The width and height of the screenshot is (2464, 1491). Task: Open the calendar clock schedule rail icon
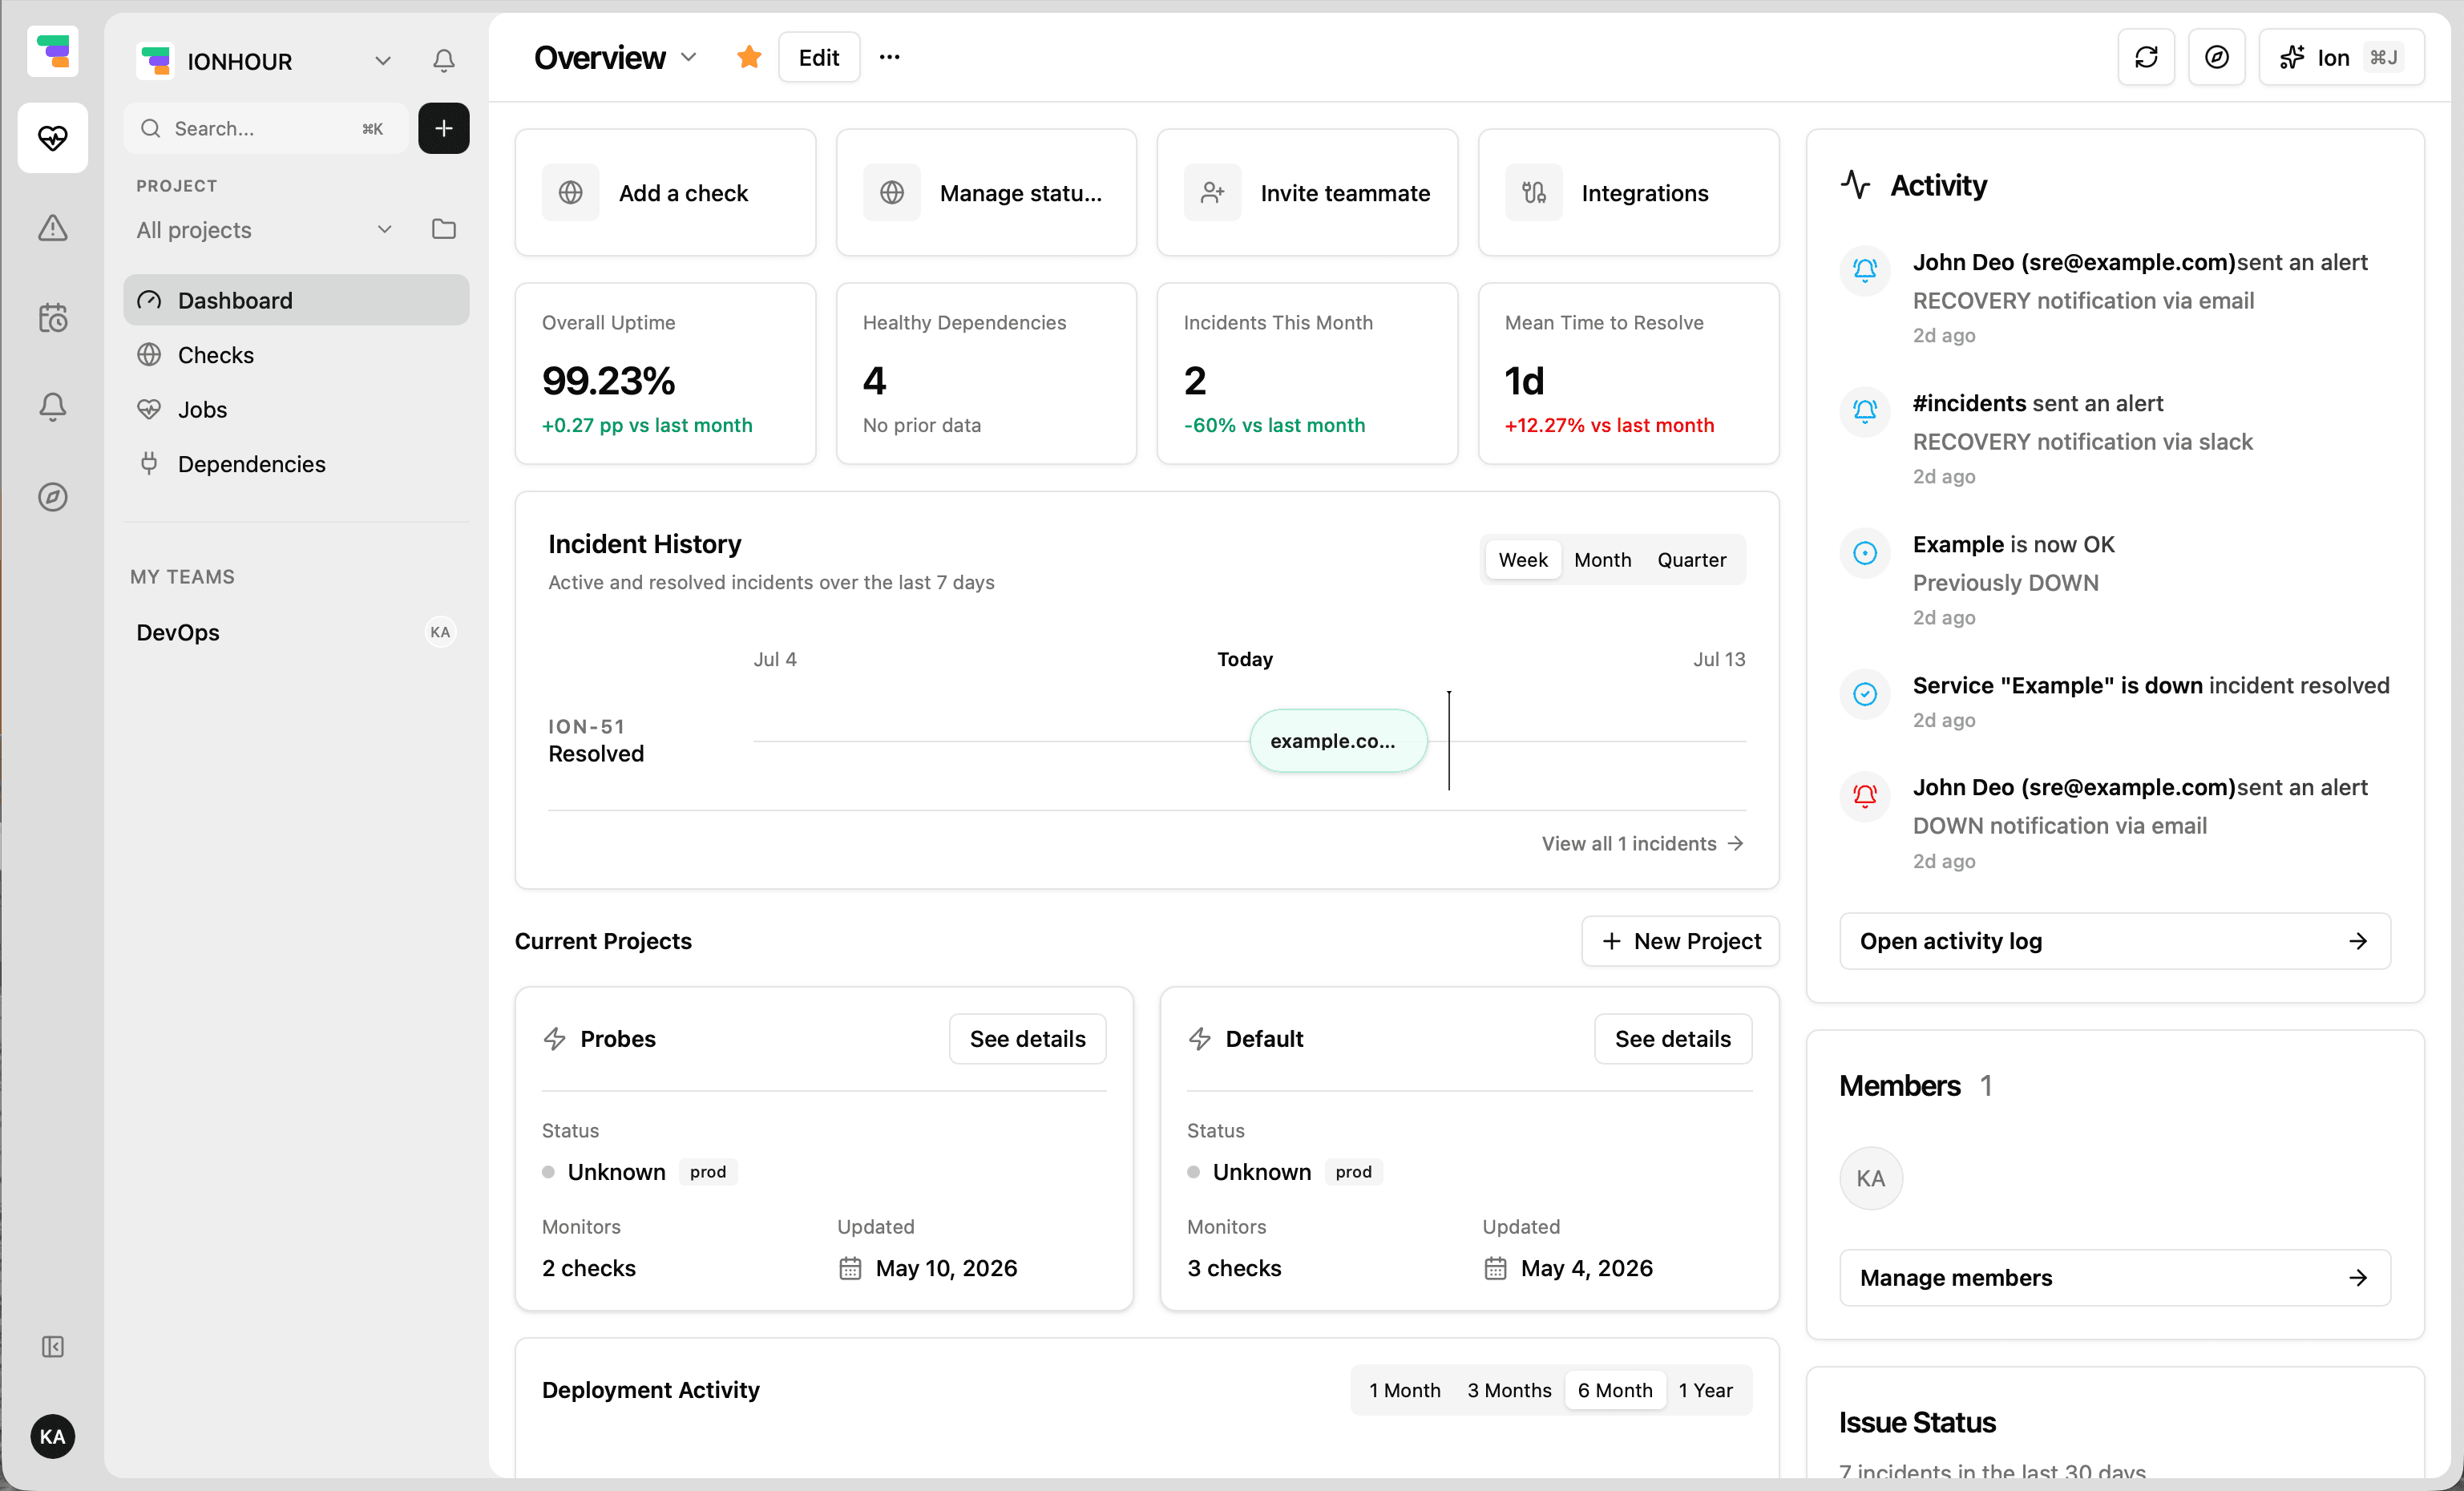pos(53,318)
